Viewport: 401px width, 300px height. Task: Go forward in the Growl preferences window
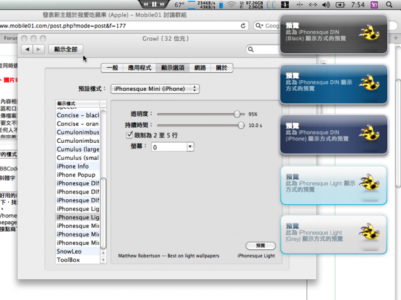pos(39,49)
